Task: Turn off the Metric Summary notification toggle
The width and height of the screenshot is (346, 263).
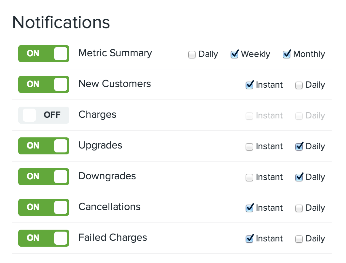Action: pyautogui.click(x=44, y=54)
